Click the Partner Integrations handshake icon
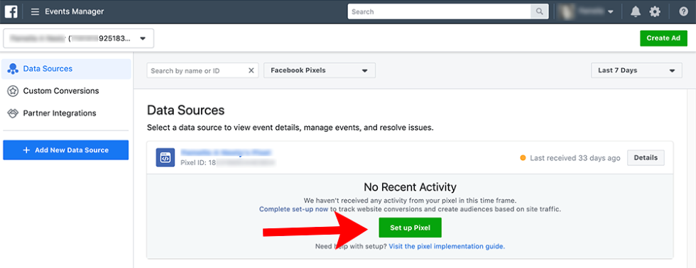696x268 pixels. point(13,113)
